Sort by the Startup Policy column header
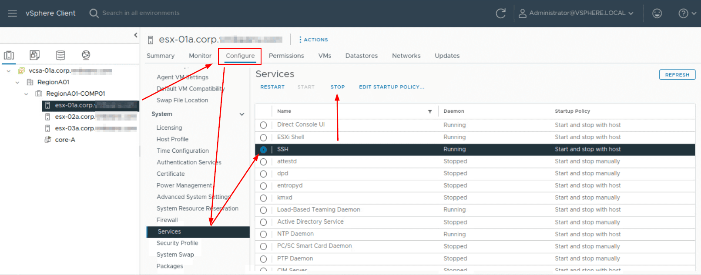 point(572,111)
